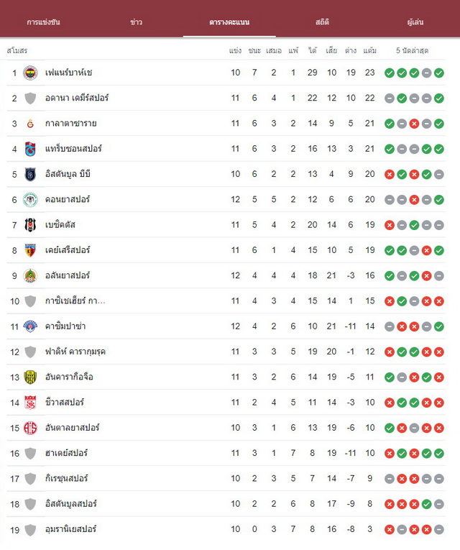
Task: Click the Ankaragücü yellow crest icon
Action: point(30,377)
